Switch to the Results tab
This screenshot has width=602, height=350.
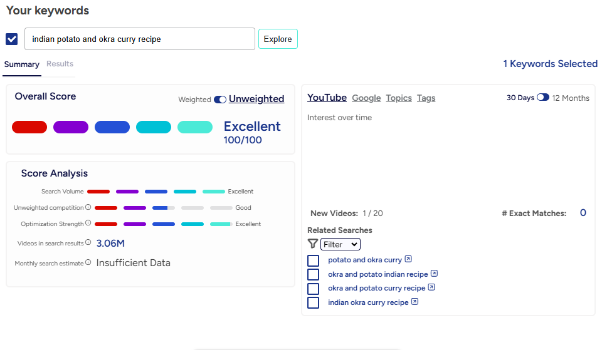tap(60, 64)
